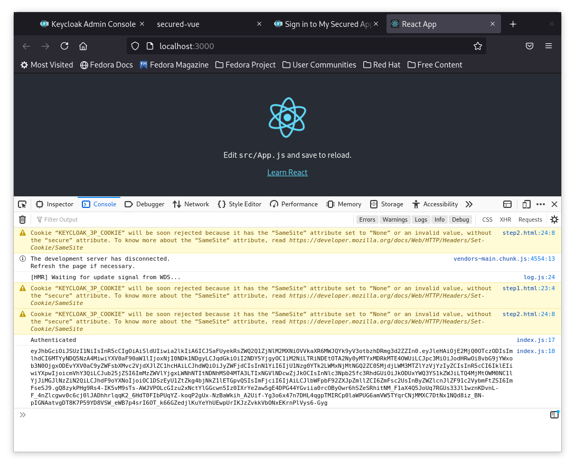Toggle the Errors filter
Screen dimensions: 575x467
(x=367, y=220)
